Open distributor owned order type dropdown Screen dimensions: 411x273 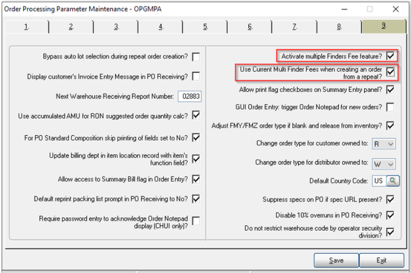(x=384, y=164)
